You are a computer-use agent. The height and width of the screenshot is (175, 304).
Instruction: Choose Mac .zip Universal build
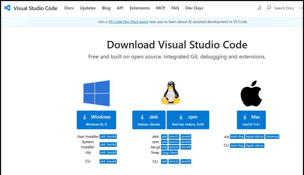point(272,137)
